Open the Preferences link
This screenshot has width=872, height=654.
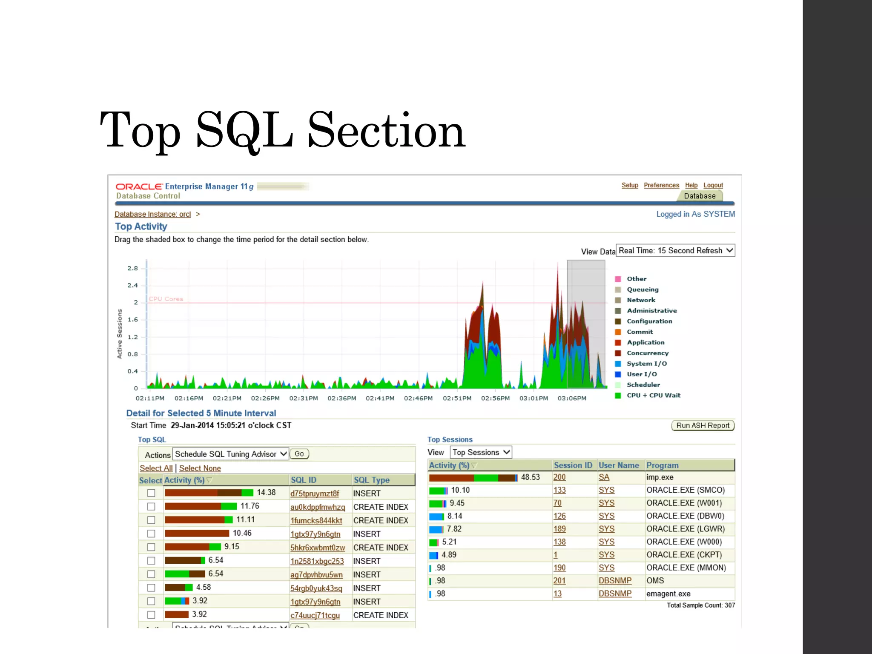point(661,185)
